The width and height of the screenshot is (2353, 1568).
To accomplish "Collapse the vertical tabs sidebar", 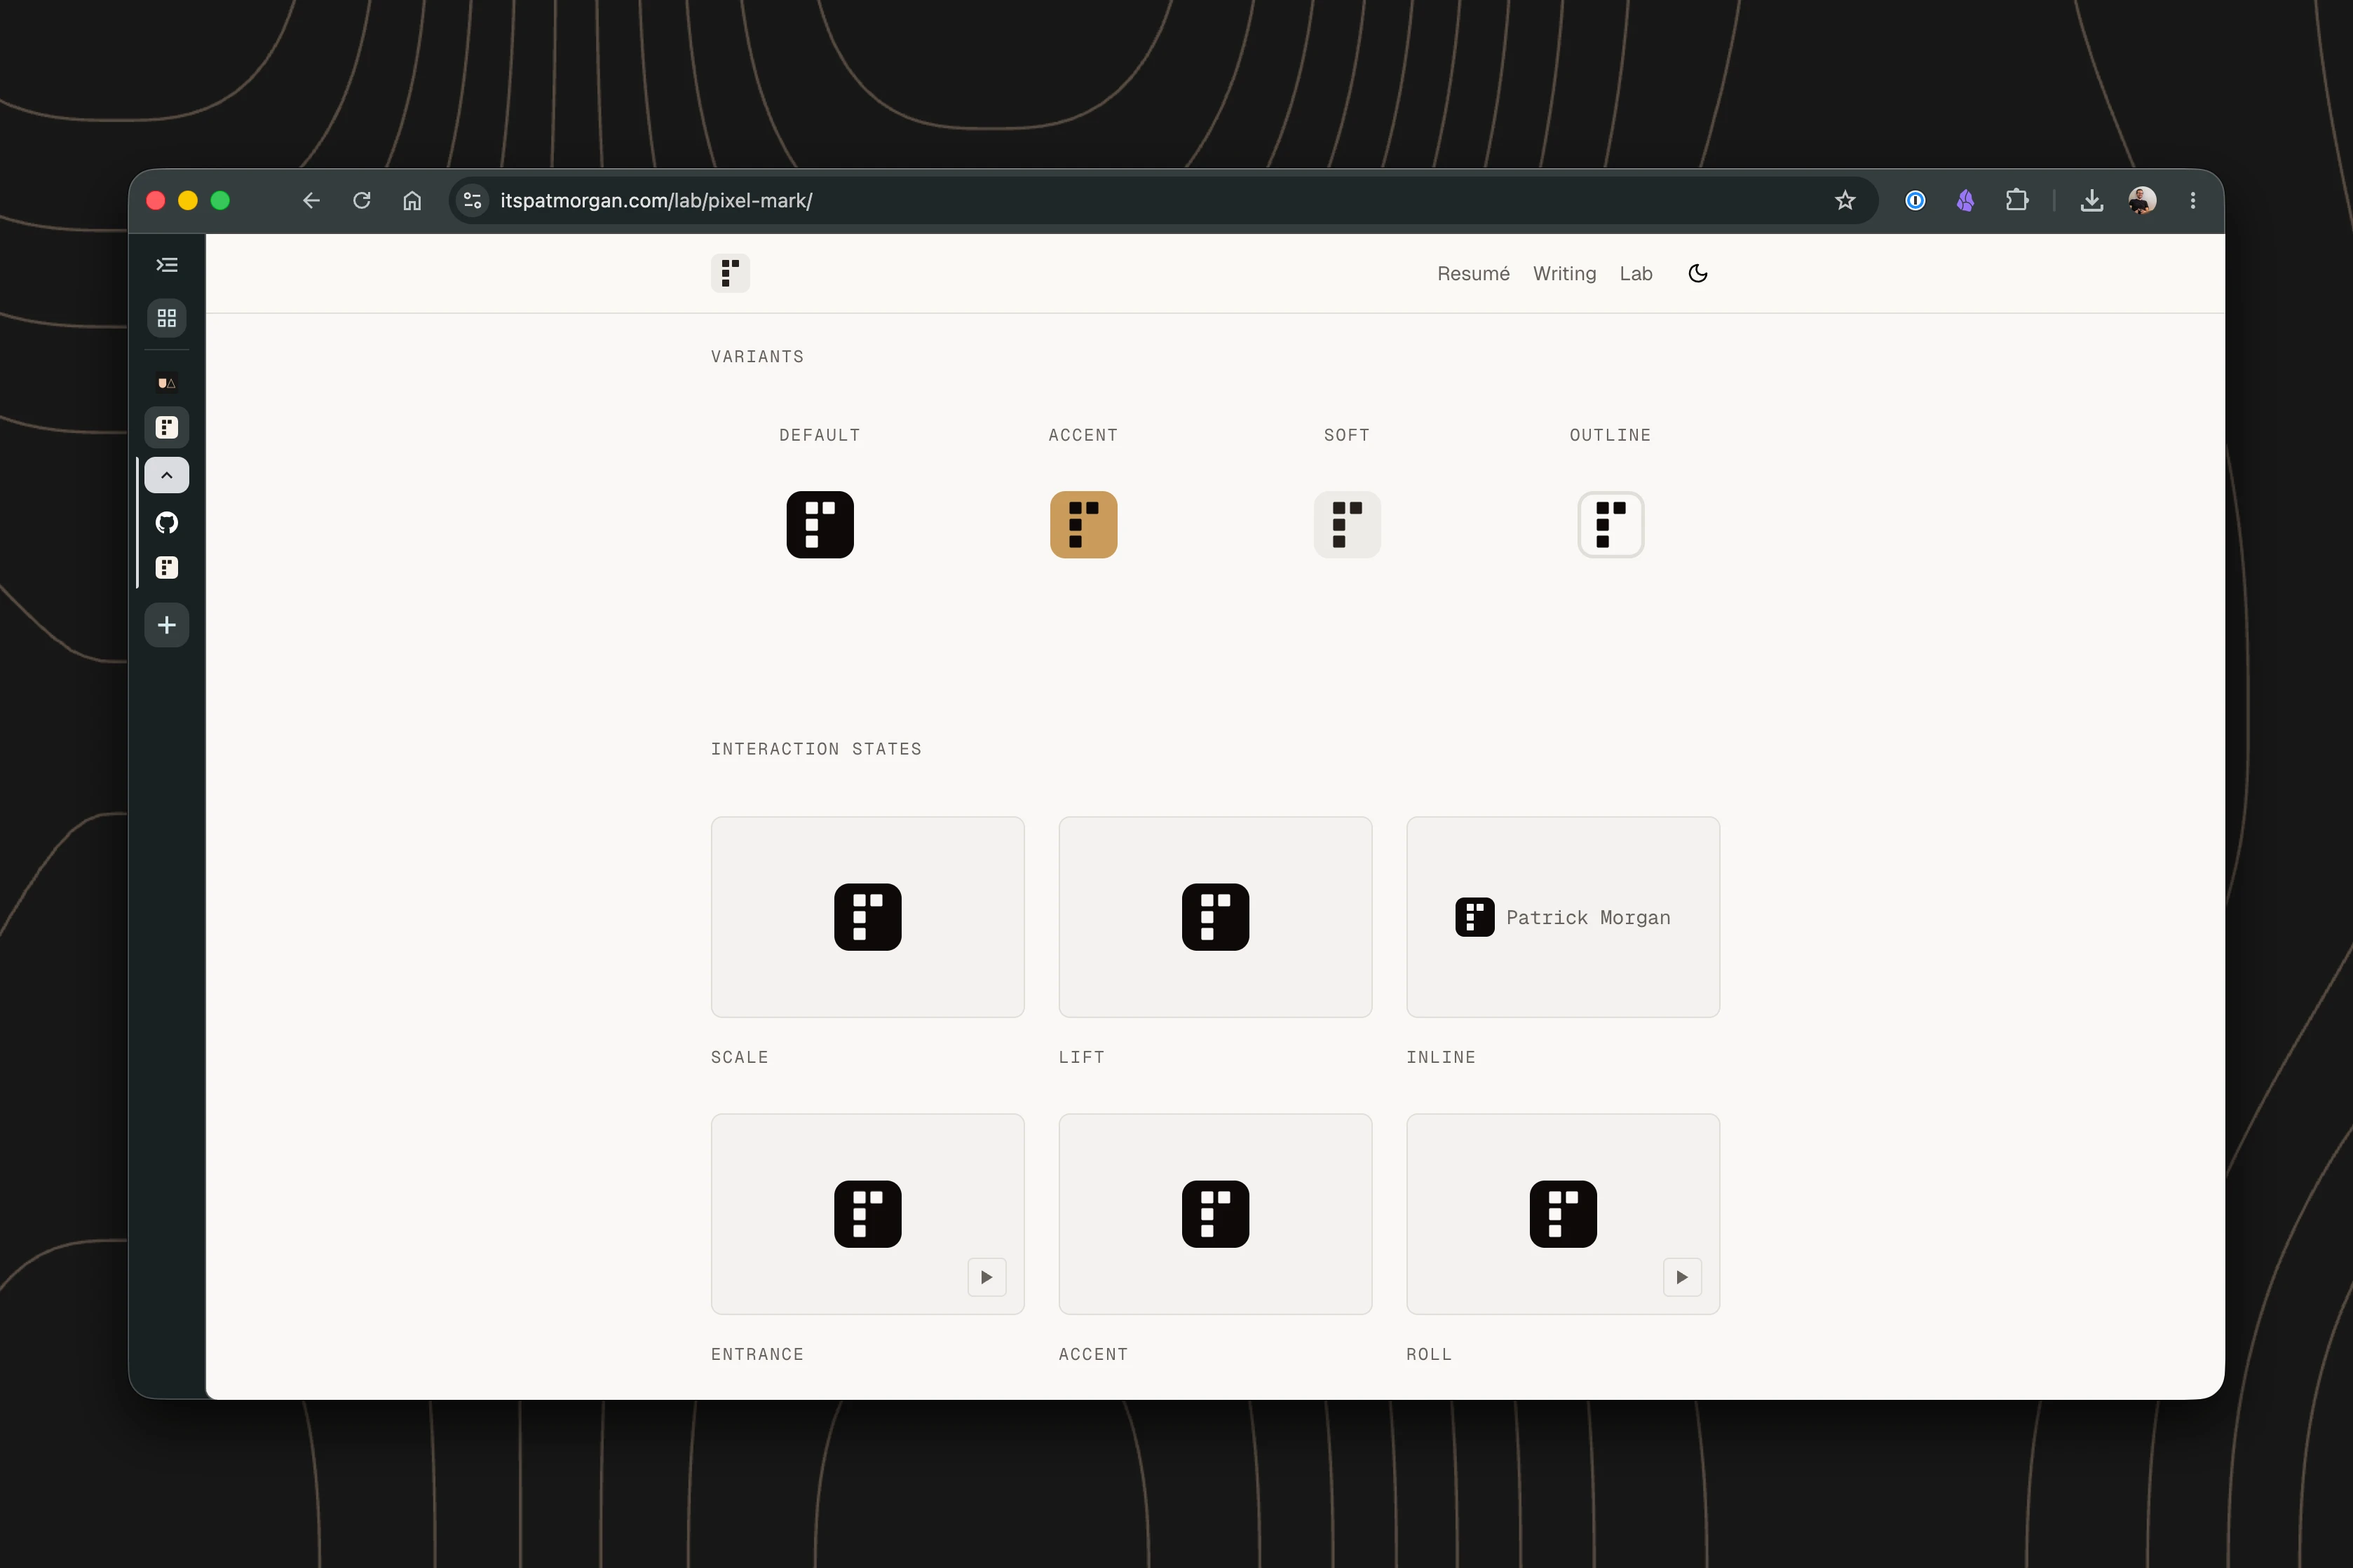I will pos(167,265).
